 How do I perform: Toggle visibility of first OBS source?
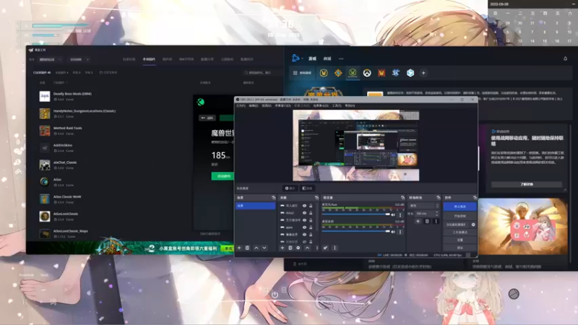(304, 206)
